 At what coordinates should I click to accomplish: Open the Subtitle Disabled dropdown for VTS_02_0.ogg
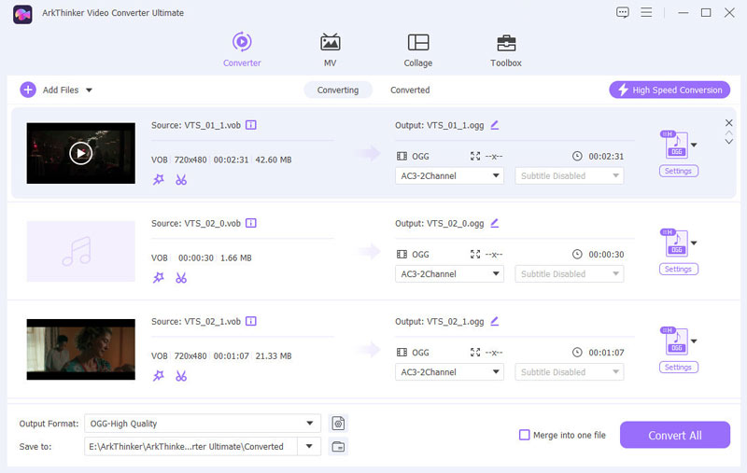(x=570, y=273)
